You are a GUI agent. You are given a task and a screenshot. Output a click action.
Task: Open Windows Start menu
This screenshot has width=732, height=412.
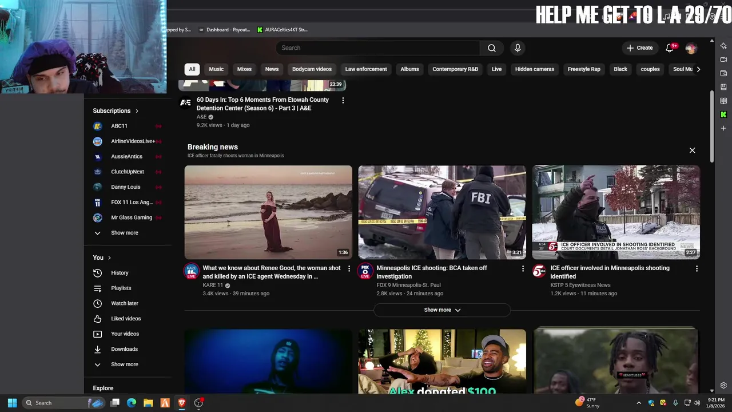(12, 403)
